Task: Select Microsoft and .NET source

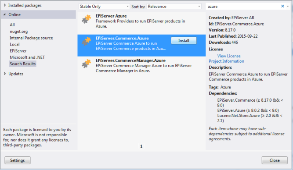Action: (x=27, y=57)
